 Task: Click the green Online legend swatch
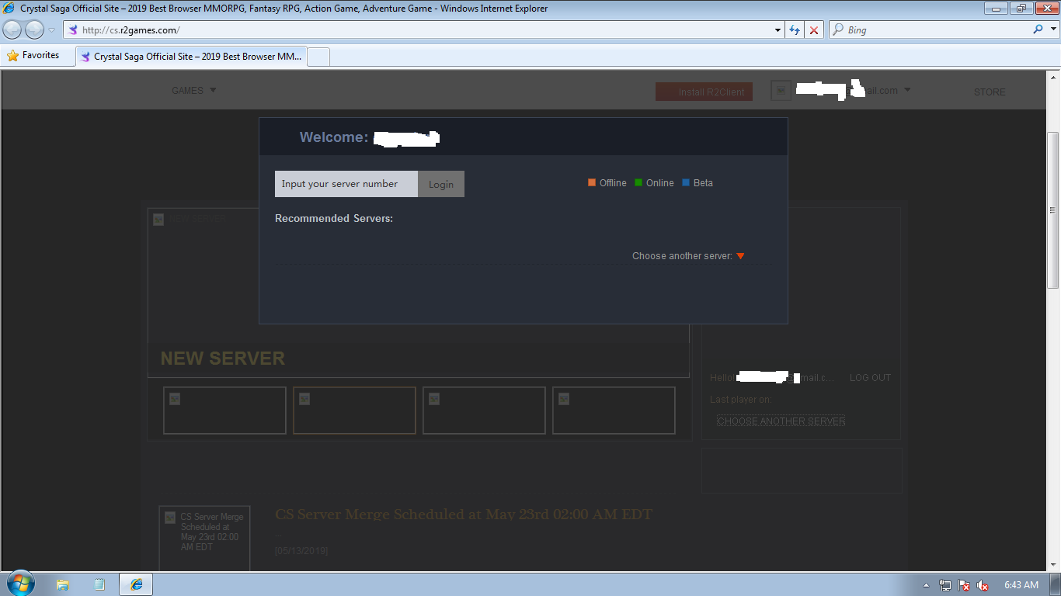point(638,183)
